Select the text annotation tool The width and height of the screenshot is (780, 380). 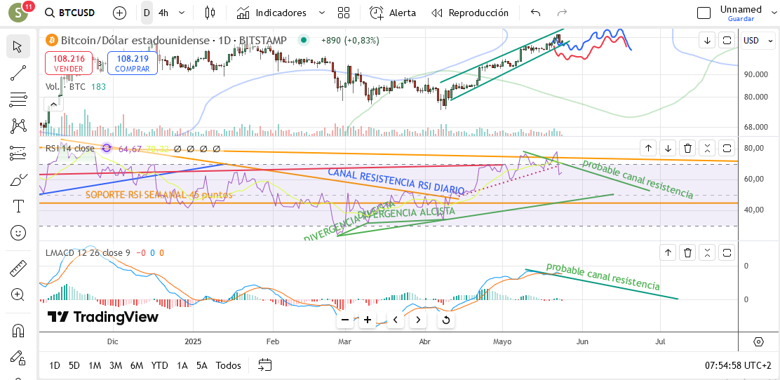coord(18,205)
